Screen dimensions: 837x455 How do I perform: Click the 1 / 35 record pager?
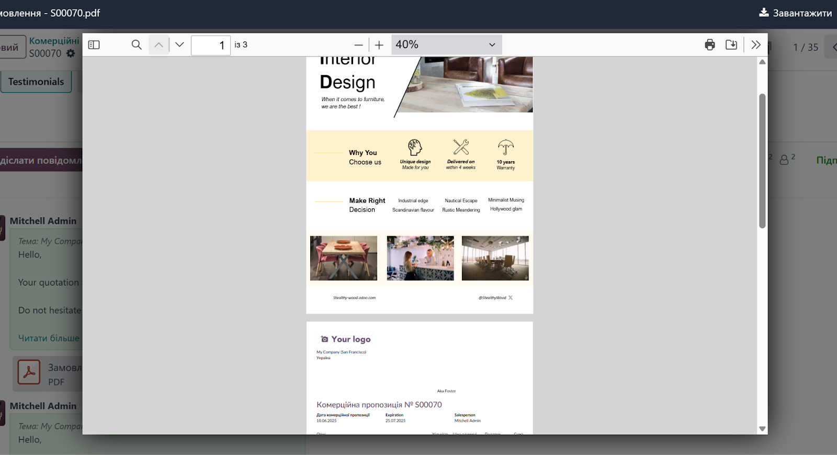tap(806, 47)
